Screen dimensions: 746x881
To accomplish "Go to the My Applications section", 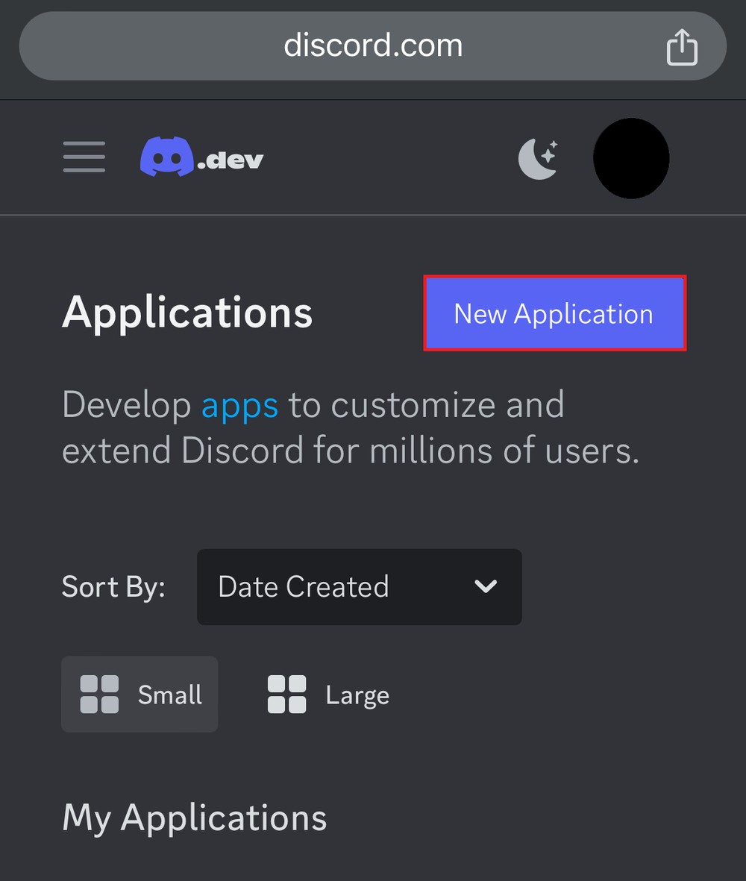I will click(194, 818).
